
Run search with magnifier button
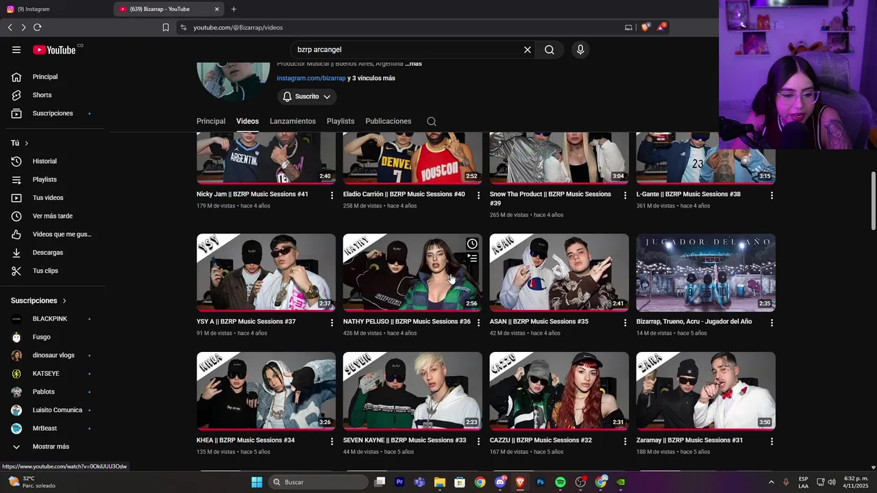pos(549,49)
